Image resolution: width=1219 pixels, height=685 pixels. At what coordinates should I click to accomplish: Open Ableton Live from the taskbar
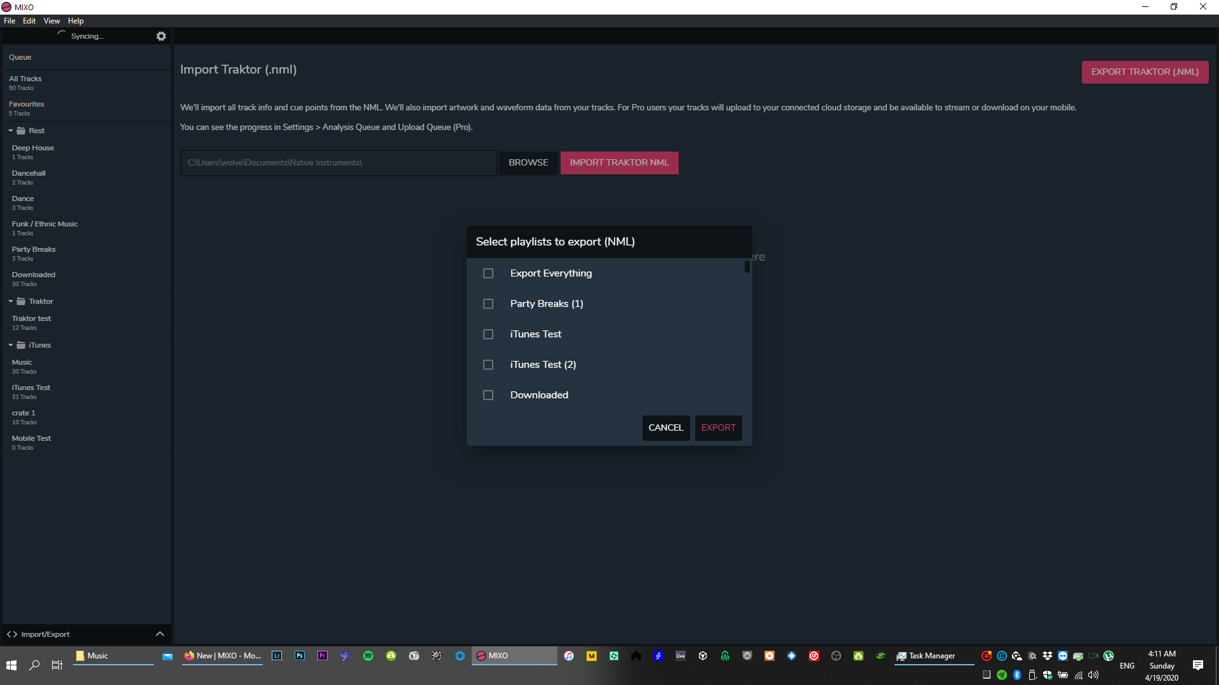coord(681,656)
